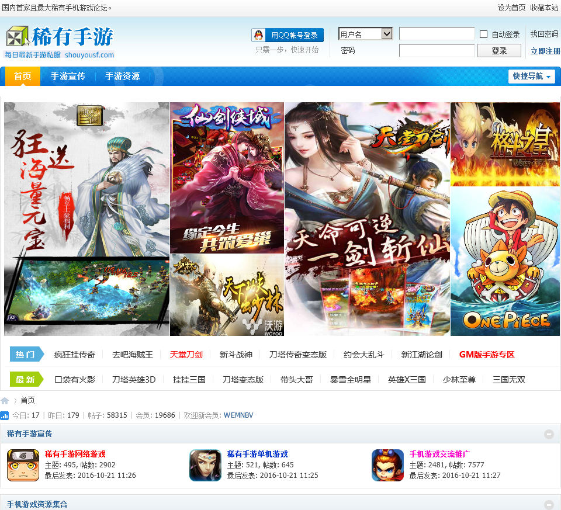The width and height of the screenshot is (561, 510).
Task: Click the 登录 login button
Action: (499, 51)
